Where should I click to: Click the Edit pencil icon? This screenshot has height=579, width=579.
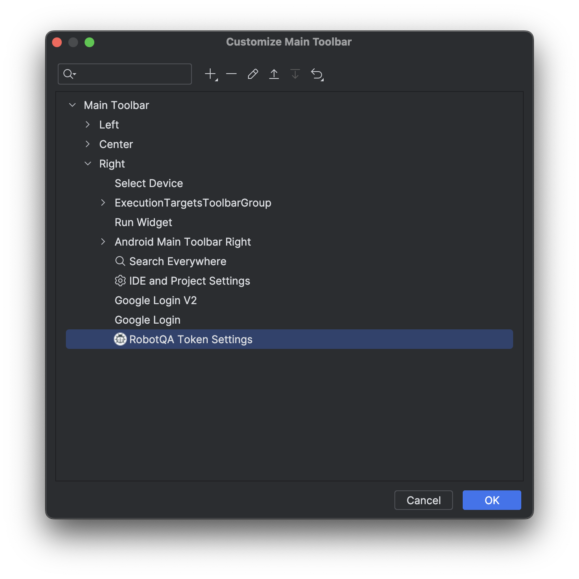click(253, 74)
